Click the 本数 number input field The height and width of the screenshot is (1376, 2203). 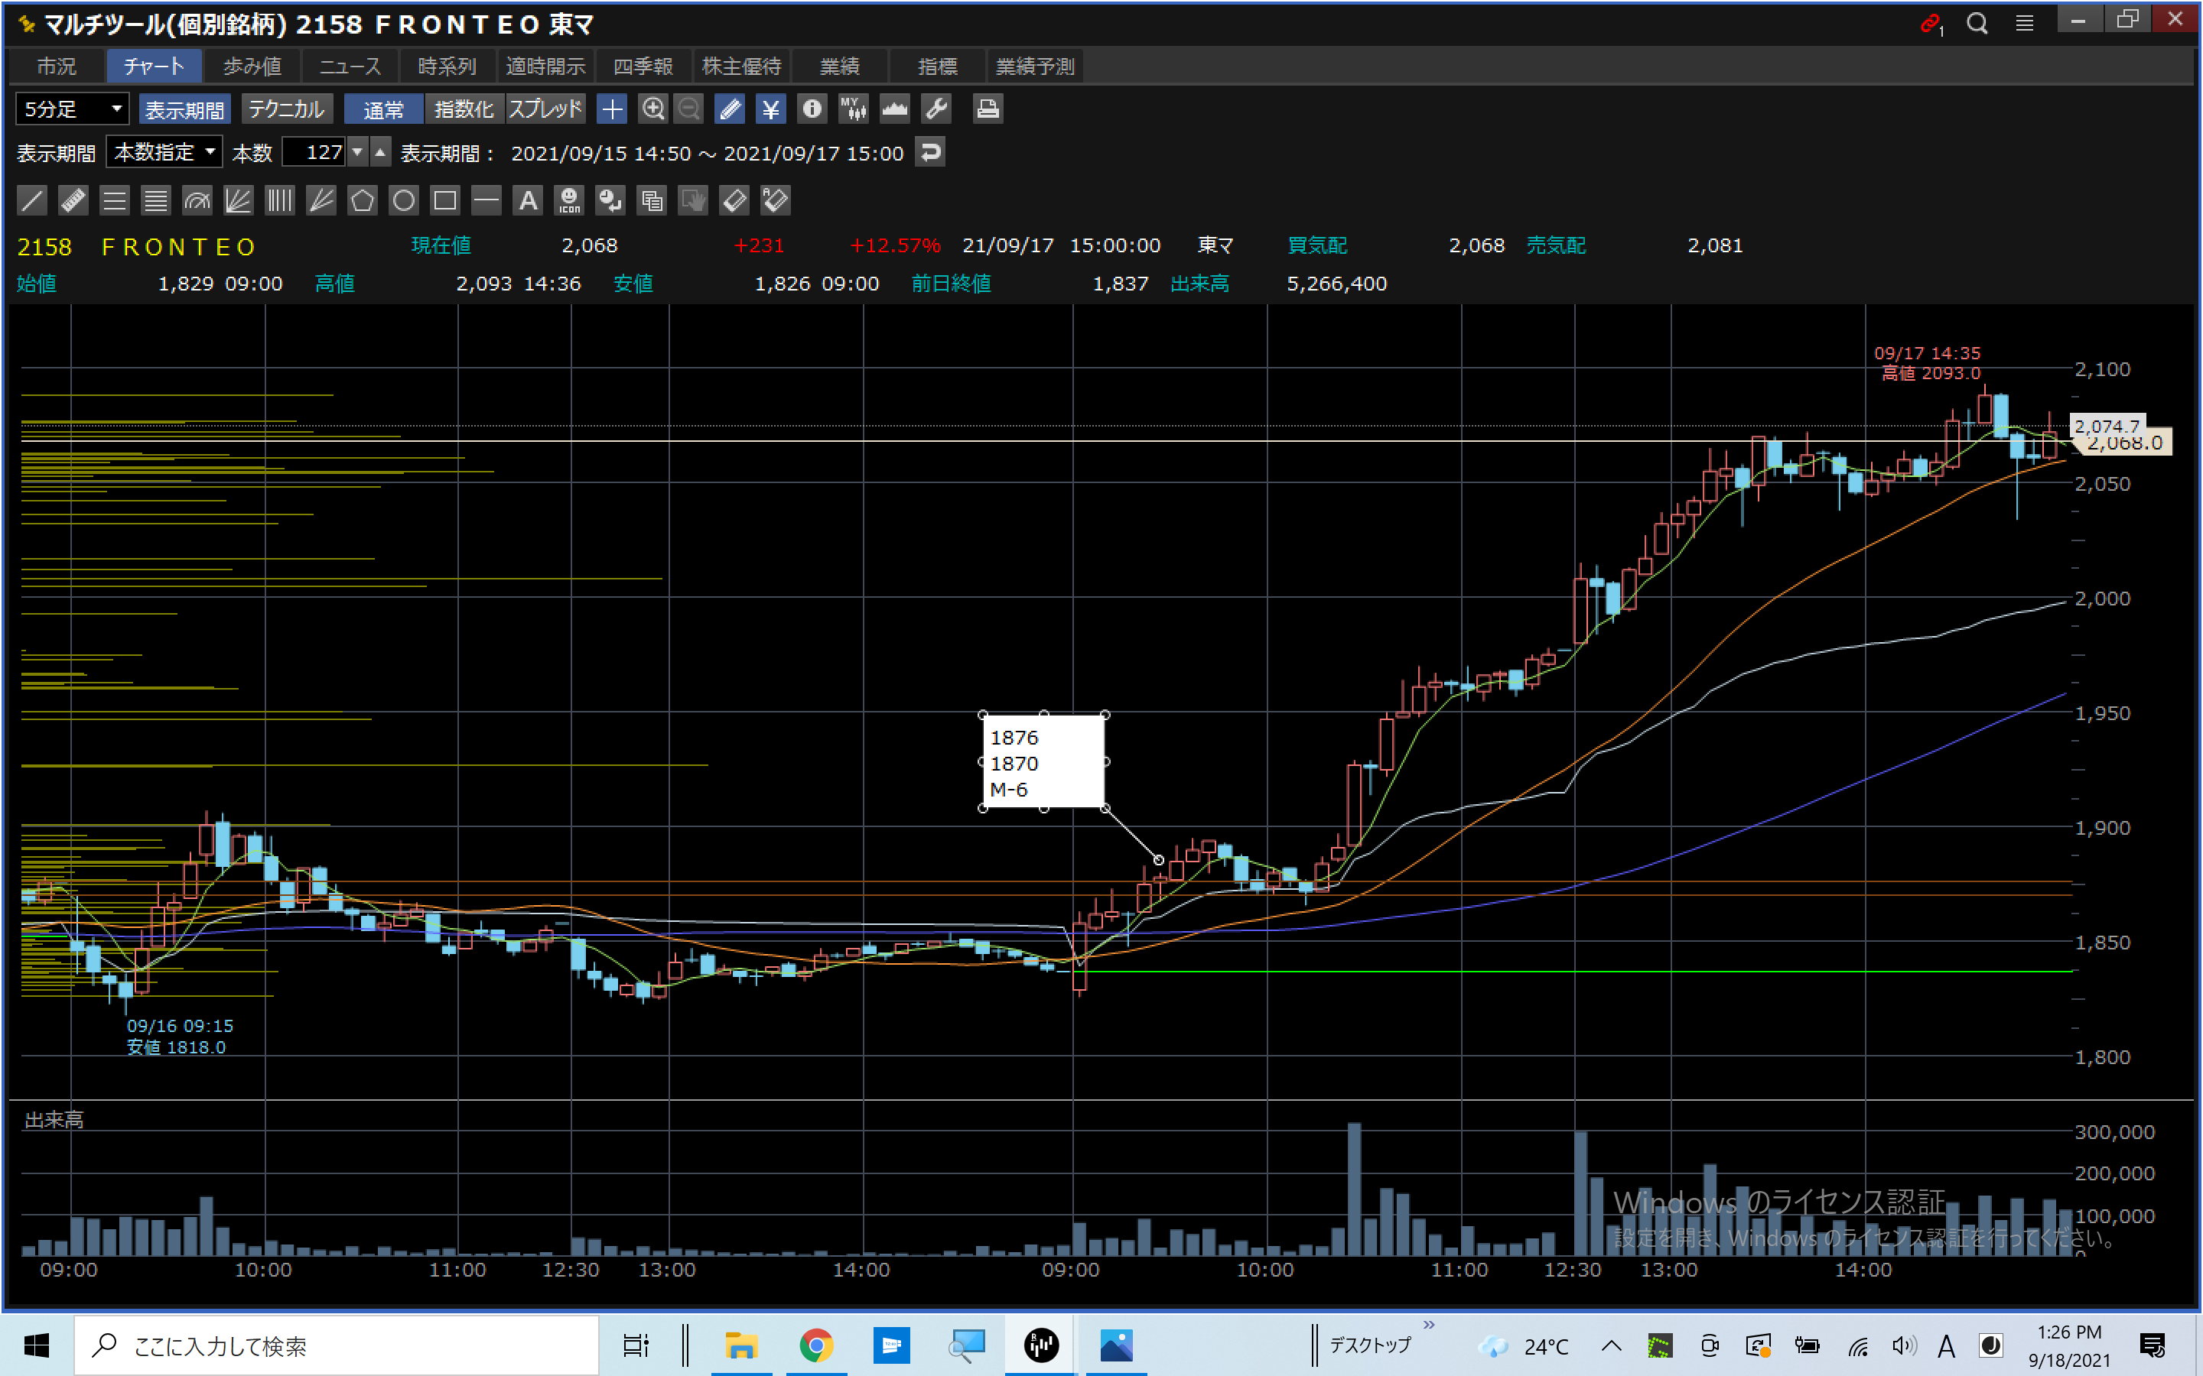pos(314,152)
